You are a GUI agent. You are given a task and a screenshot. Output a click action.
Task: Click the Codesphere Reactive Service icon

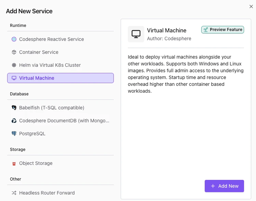click(x=14, y=39)
